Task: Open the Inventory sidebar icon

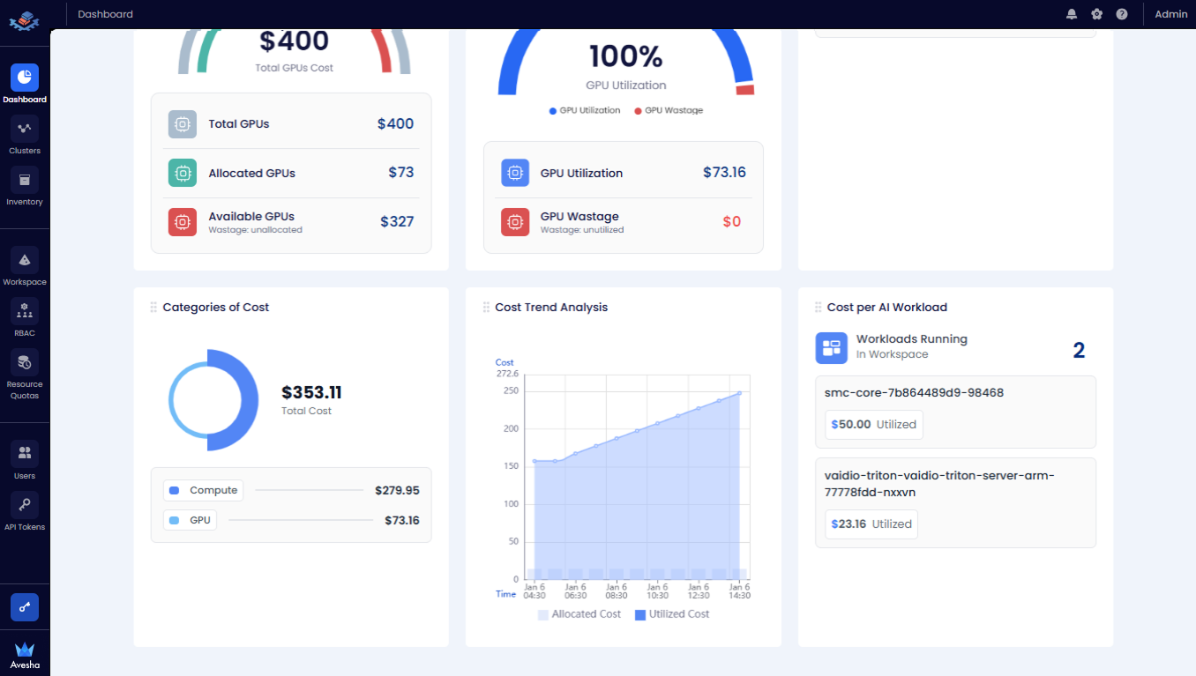Action: [x=25, y=181]
